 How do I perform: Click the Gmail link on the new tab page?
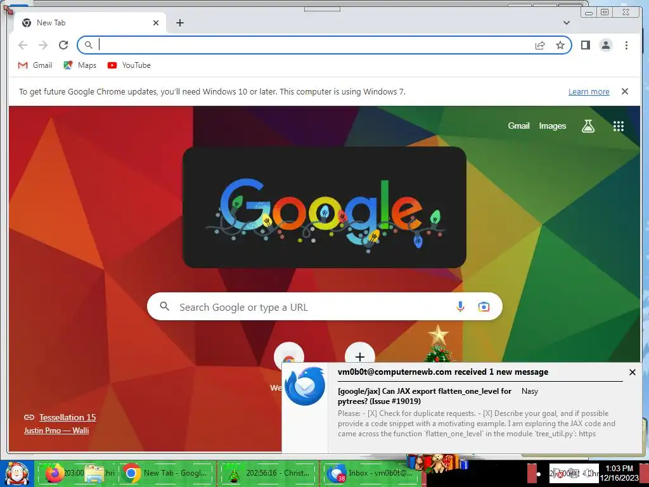(518, 126)
